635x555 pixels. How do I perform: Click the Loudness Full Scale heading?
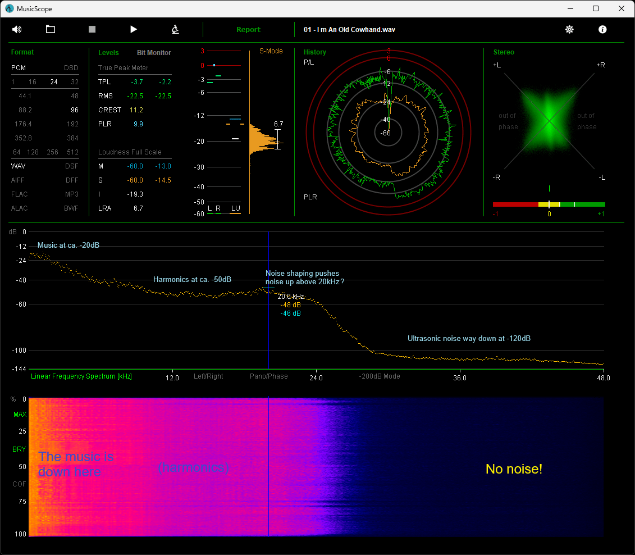[130, 152]
